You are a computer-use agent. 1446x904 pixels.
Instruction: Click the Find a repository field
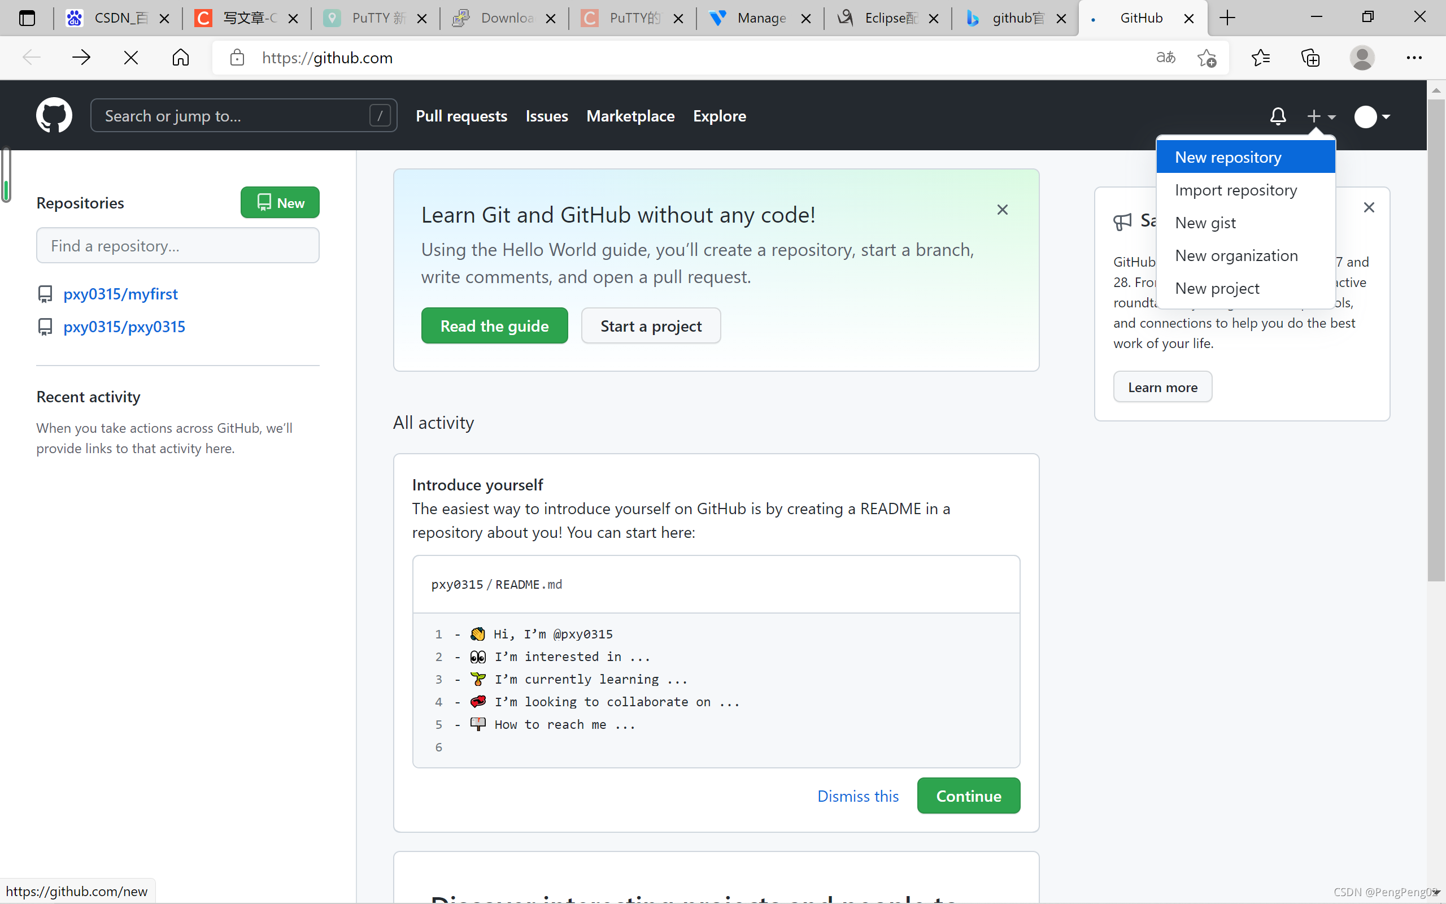point(177,246)
